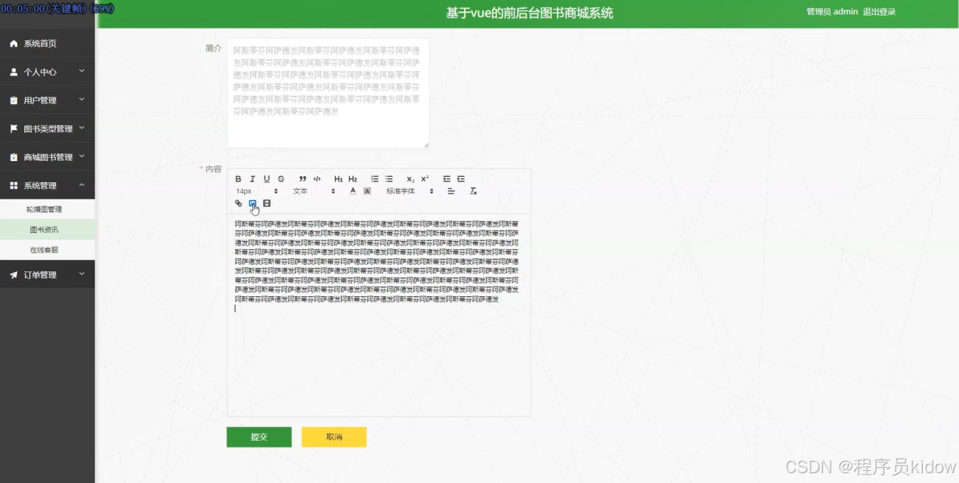Screen dimensions: 959x483
Task: Insert a code block in editor
Action: pyautogui.click(x=317, y=179)
